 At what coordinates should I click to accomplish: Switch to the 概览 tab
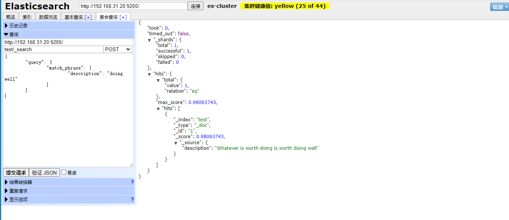(11, 17)
